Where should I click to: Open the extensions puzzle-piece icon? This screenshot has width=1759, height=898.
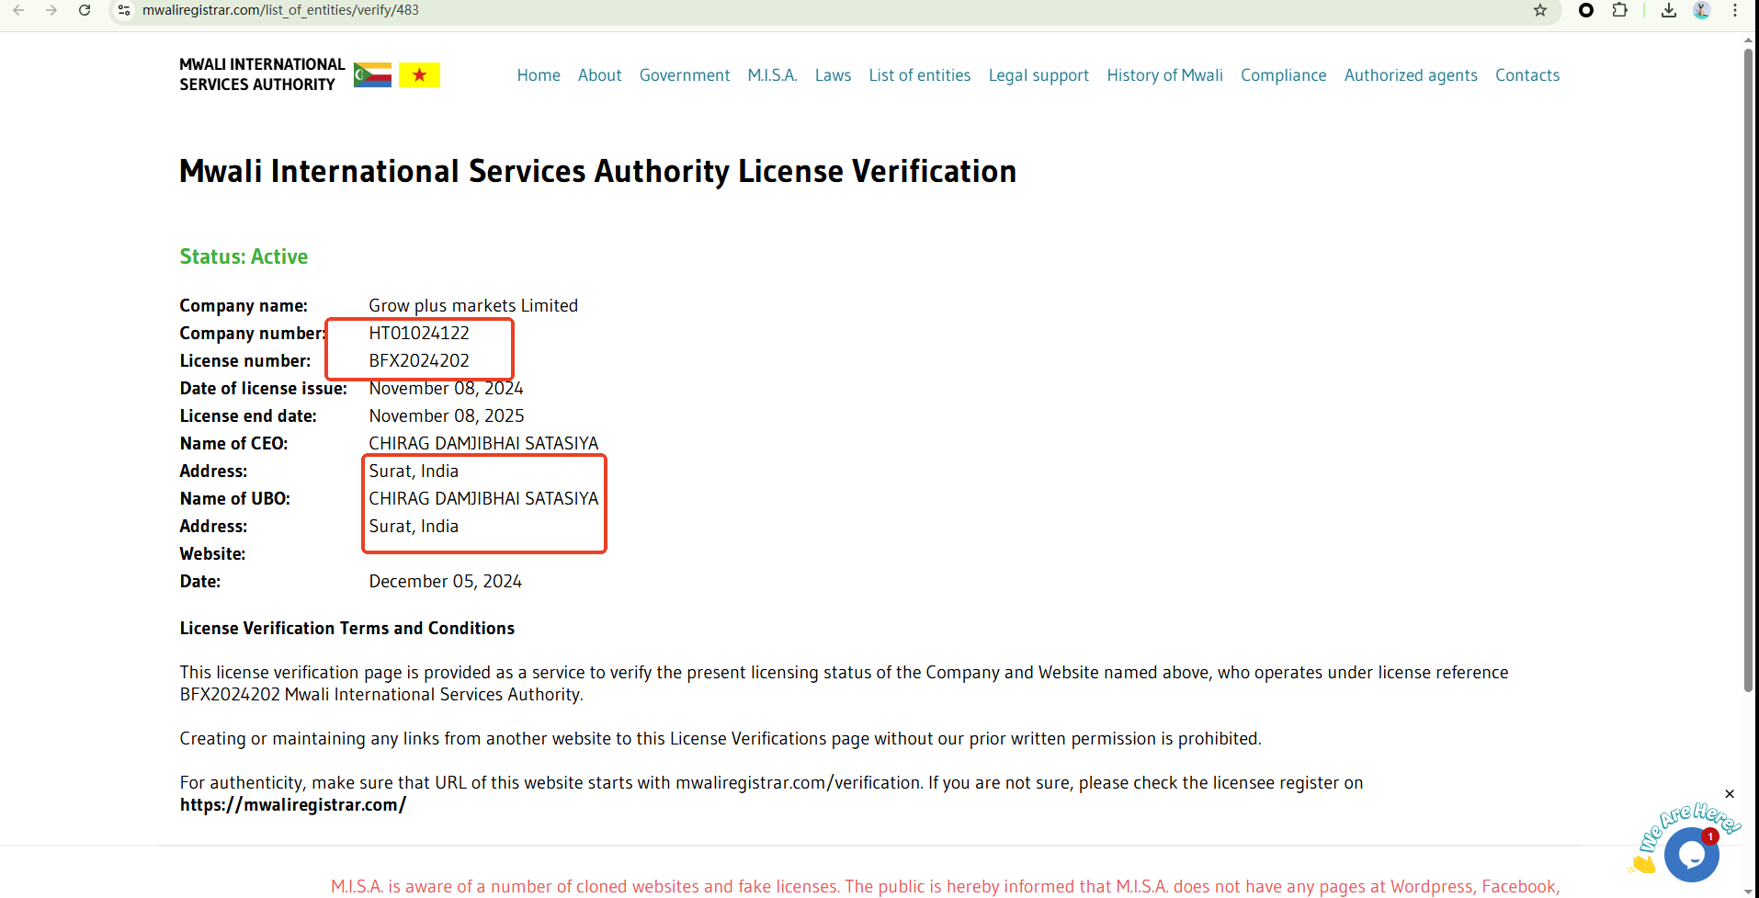coord(1619,10)
